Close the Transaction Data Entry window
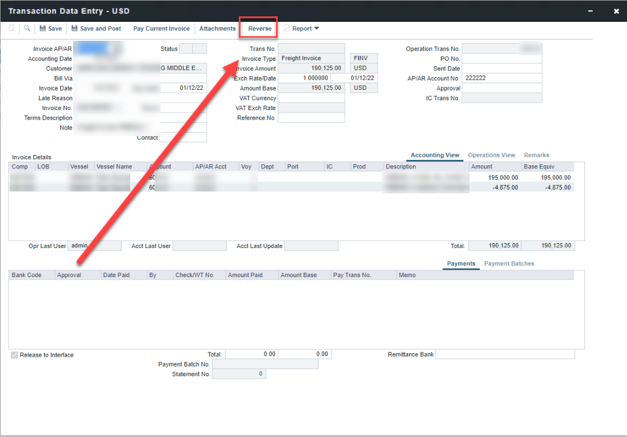Image resolution: width=627 pixels, height=437 pixels. click(616, 11)
